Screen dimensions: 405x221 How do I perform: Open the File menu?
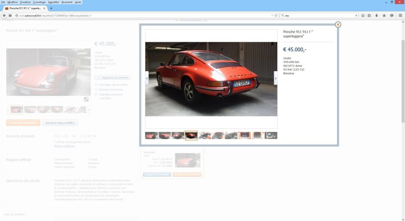pyautogui.click(x=3, y=2)
